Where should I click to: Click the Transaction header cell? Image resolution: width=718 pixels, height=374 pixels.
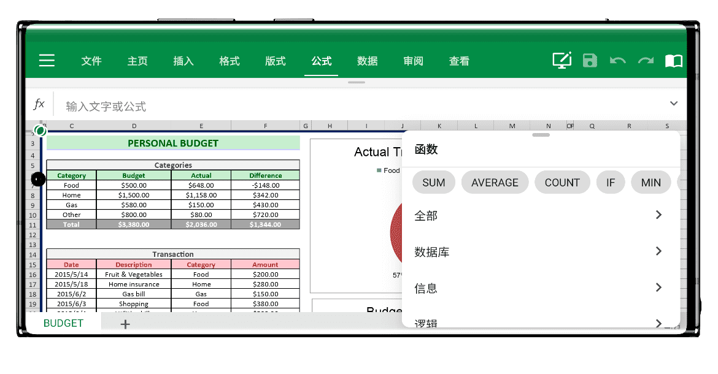click(x=173, y=254)
